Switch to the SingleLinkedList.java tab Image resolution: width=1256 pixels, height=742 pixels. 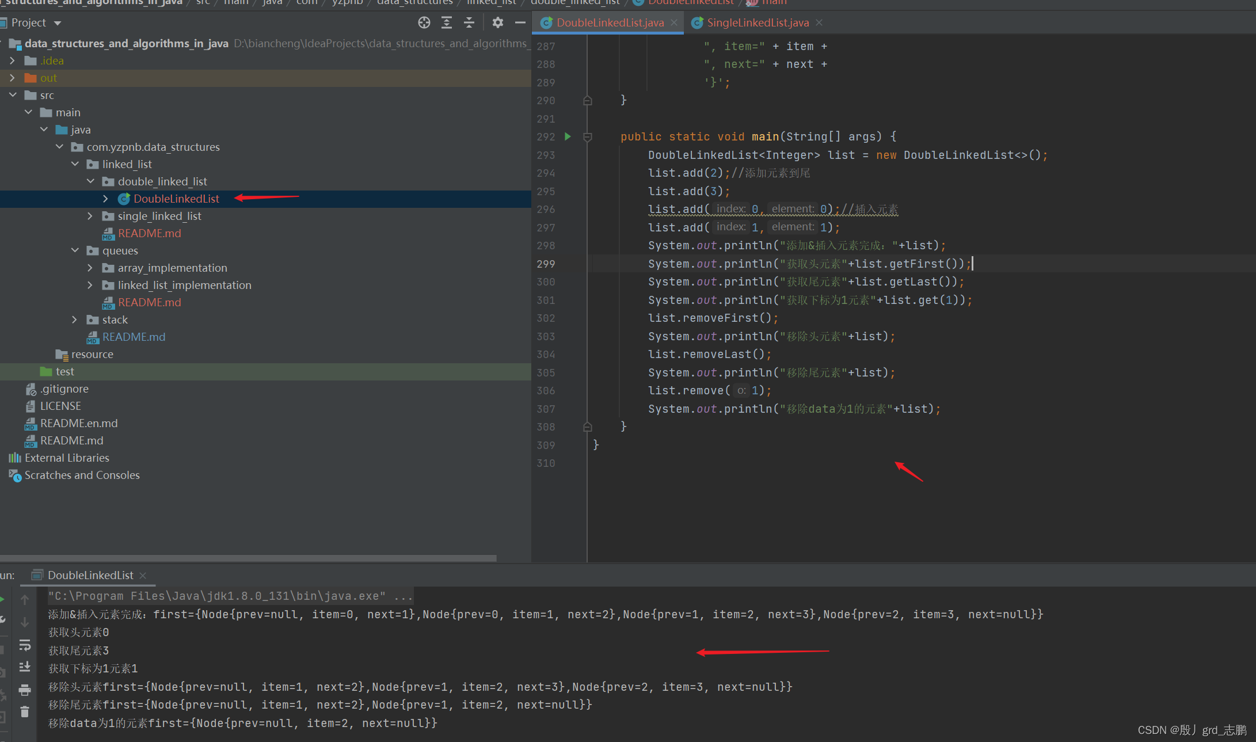click(758, 22)
